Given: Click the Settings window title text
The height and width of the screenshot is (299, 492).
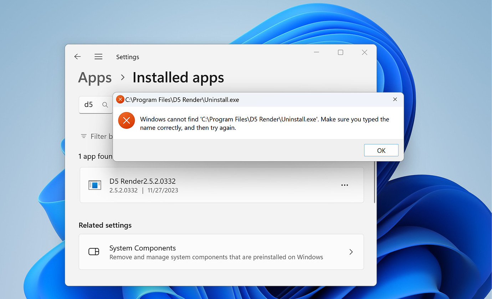Looking at the screenshot, I should (x=128, y=57).
